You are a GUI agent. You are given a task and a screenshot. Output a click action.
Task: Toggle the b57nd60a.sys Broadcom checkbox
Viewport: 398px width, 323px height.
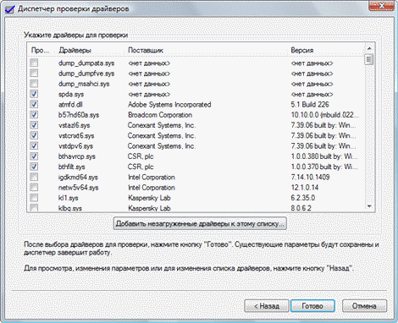point(34,115)
